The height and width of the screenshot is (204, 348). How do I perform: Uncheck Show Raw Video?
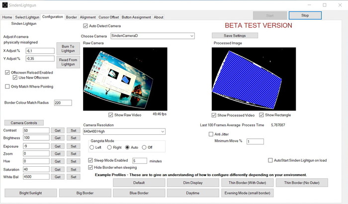111,115
